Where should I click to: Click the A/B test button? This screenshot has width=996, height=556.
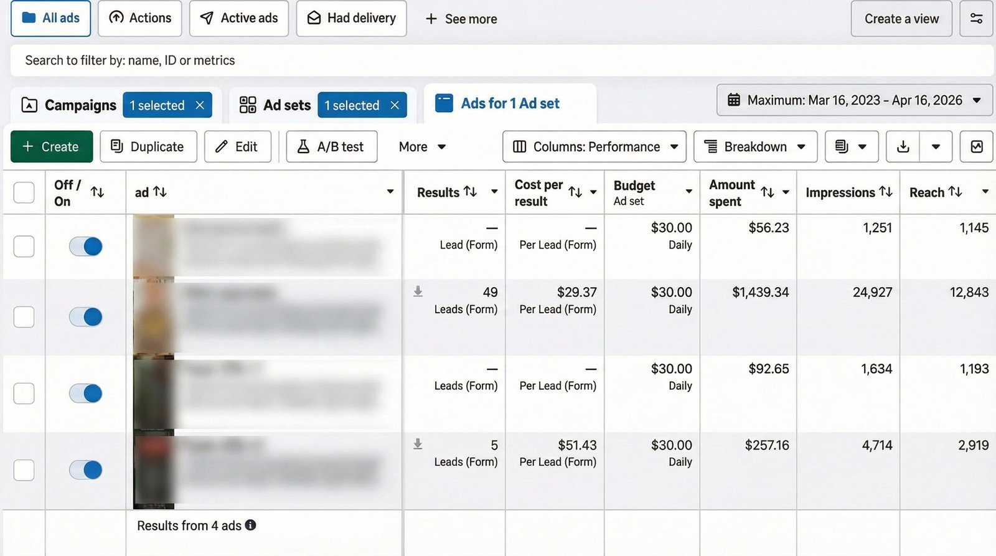(332, 147)
